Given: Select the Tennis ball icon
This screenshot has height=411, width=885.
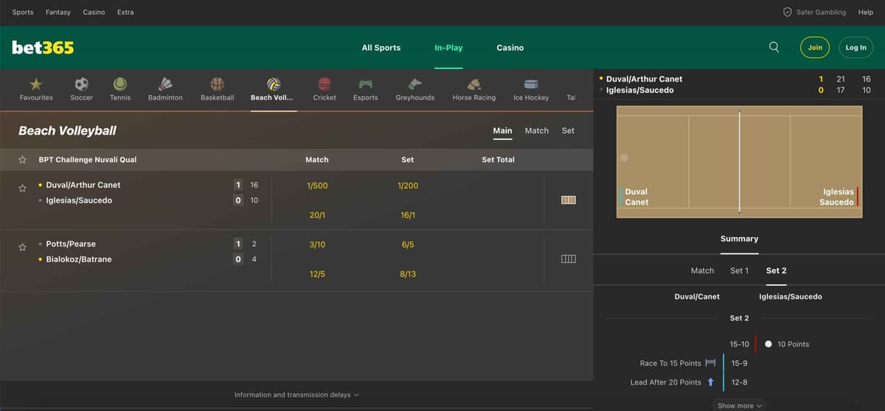Looking at the screenshot, I should click(120, 84).
